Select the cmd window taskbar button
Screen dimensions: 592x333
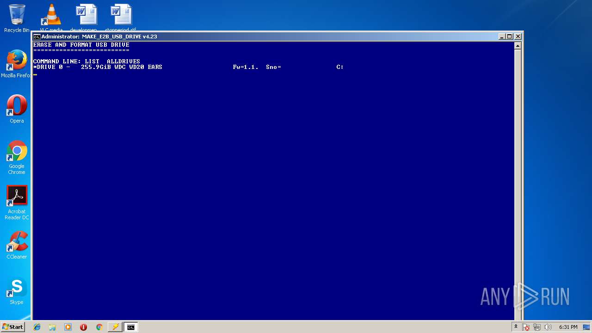pyautogui.click(x=131, y=327)
